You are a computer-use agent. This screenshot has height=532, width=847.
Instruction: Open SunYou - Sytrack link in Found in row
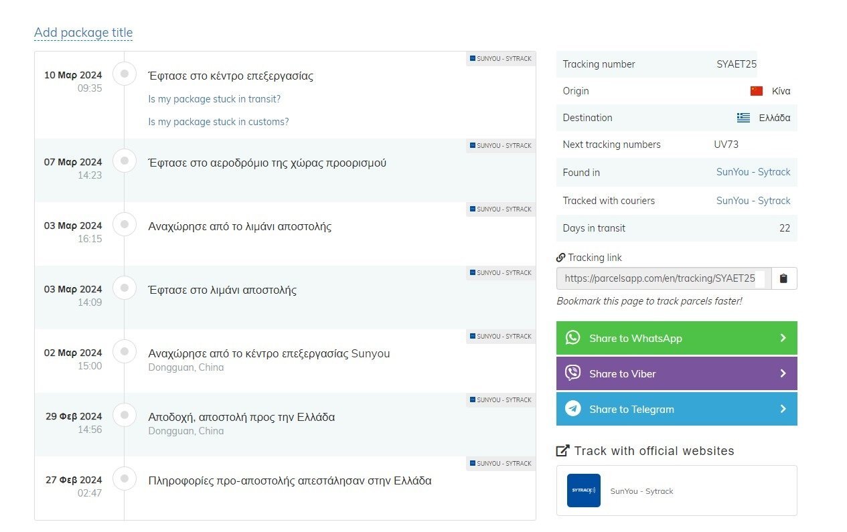(x=753, y=172)
